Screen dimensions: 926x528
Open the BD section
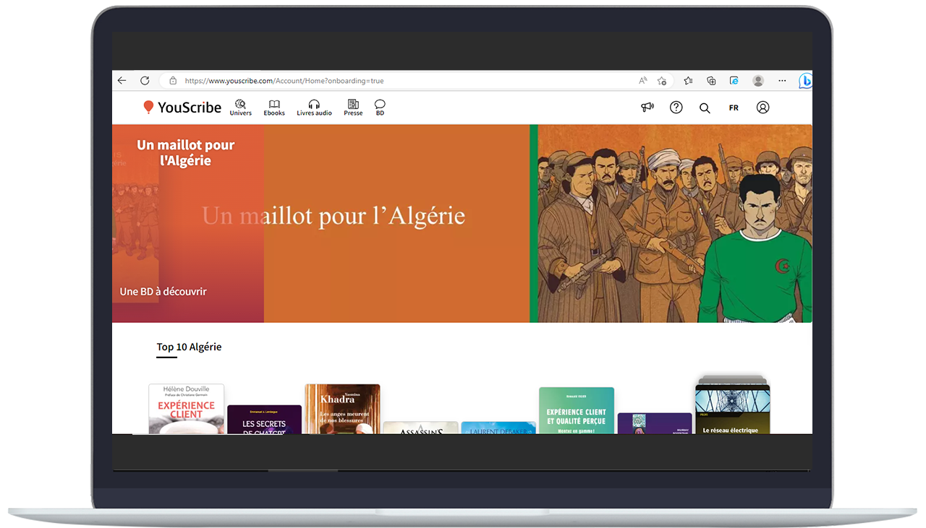pyautogui.click(x=380, y=108)
